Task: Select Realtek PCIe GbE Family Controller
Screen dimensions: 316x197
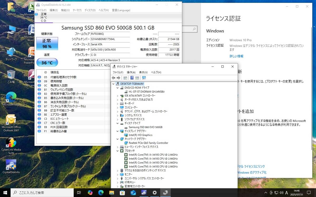Action: [x=148, y=143]
